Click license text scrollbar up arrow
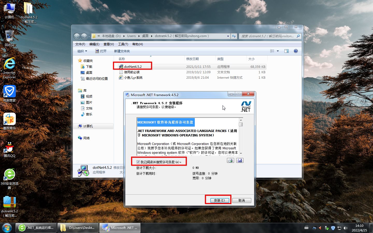The image size is (373, 233). pos(241,120)
